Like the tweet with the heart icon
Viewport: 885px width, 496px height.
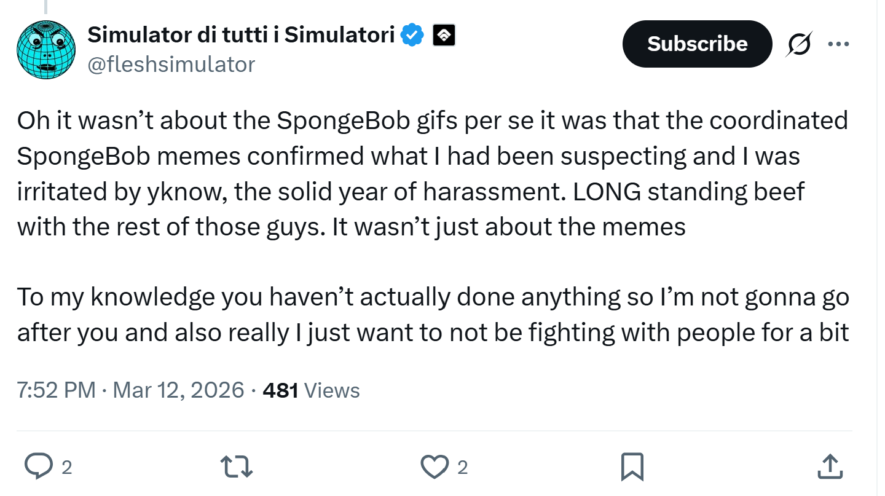pos(435,466)
